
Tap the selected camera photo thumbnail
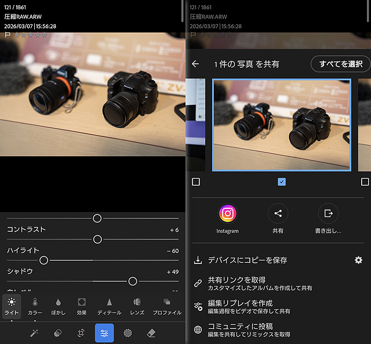pos(282,125)
